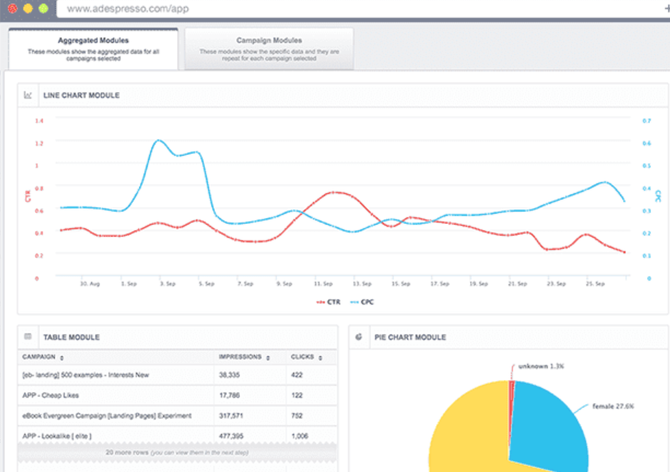Click the yellow minimize window button

click(x=28, y=8)
